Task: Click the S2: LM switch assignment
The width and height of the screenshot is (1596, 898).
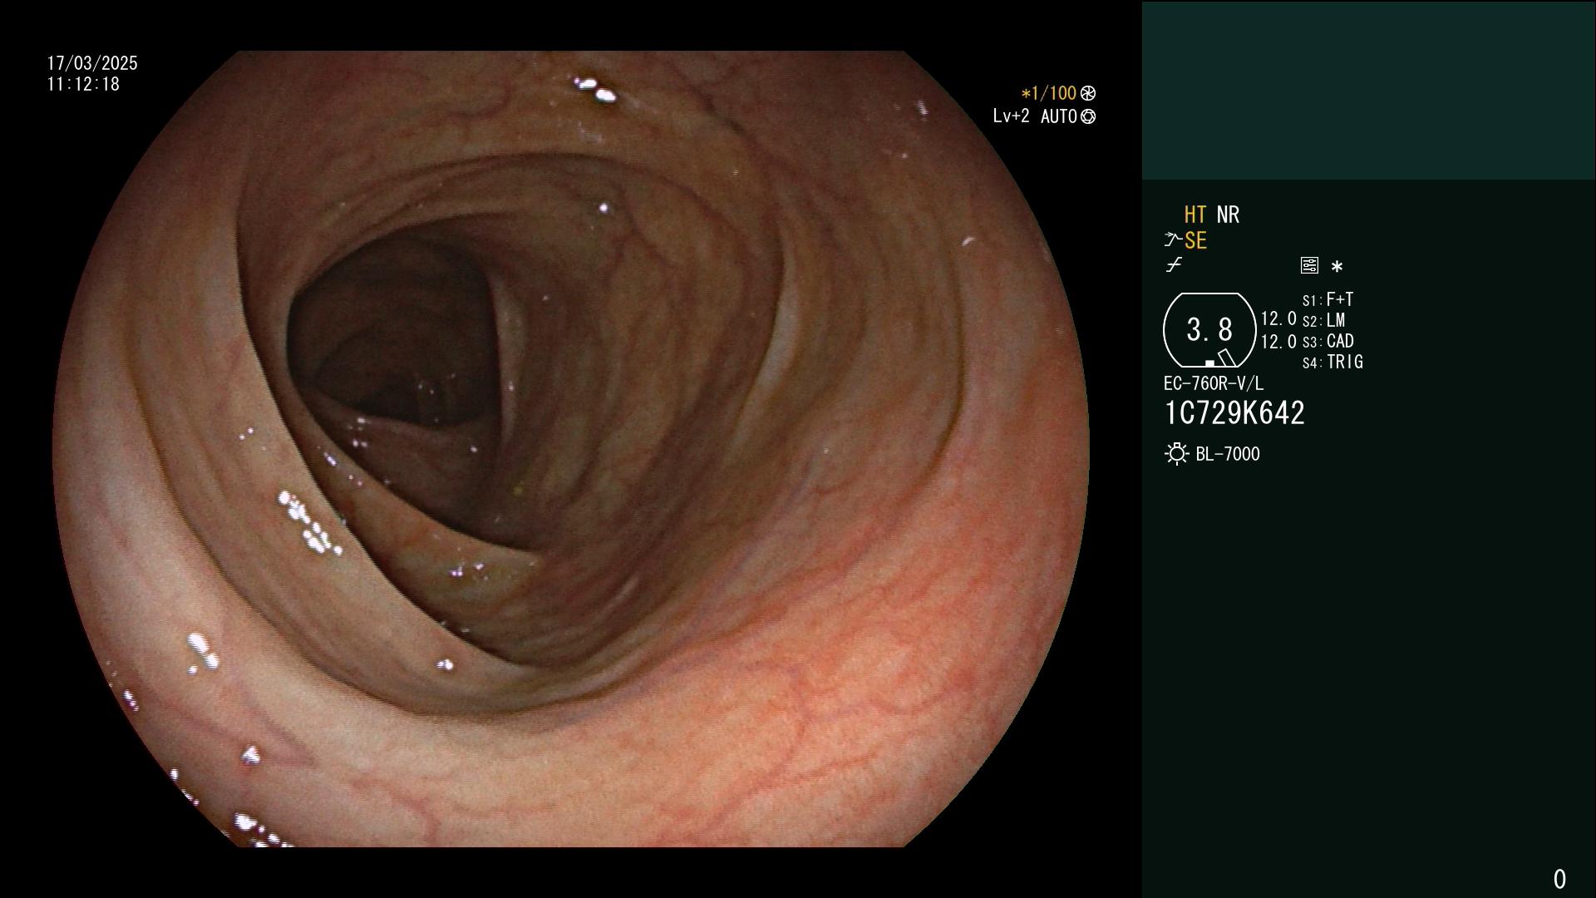Action: 1324,320
